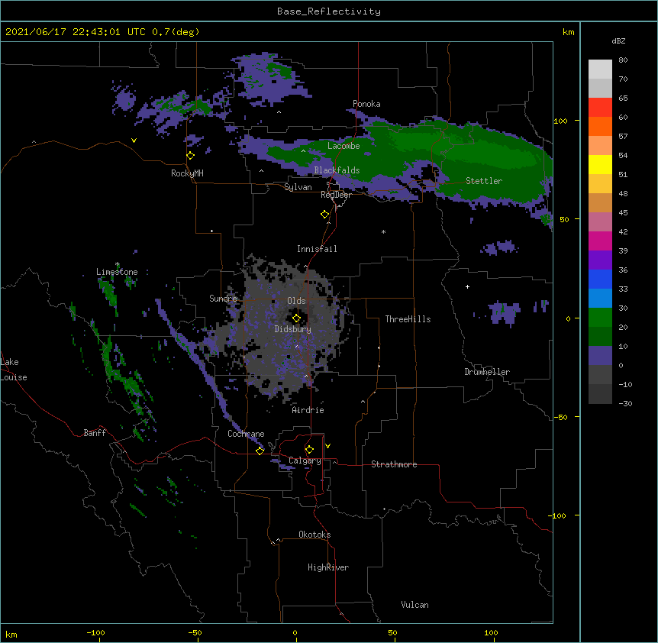Pick the blue 33-36 dBZ legend swatch
This screenshot has width=658, height=643.
click(600, 279)
